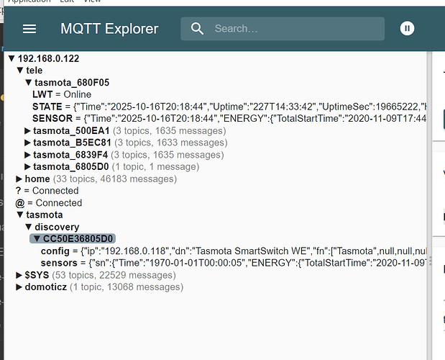Viewport: 445px width, 360px height.
Task: Expand the tasmota_6839F4 topic
Action: pos(28,155)
